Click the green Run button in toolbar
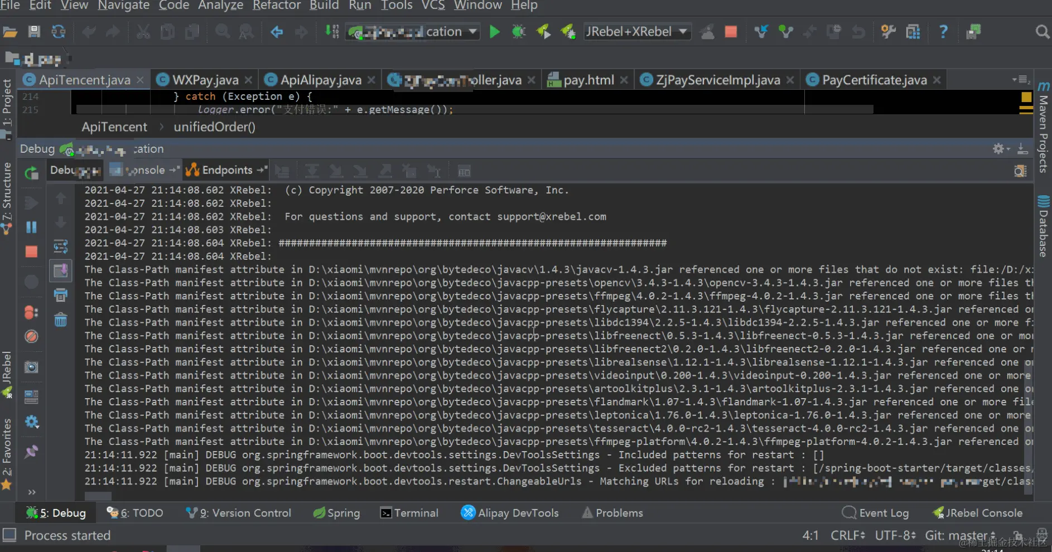 click(x=494, y=32)
